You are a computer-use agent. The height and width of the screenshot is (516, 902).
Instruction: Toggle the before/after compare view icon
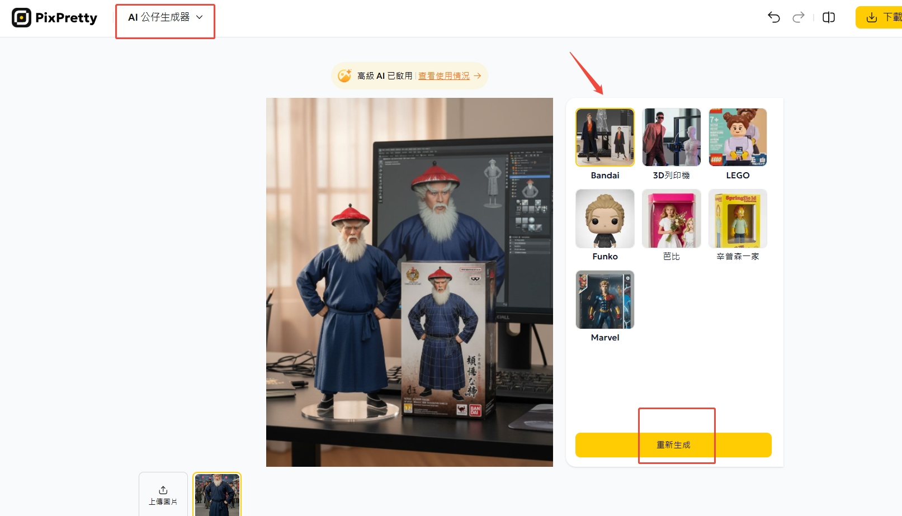(x=828, y=17)
